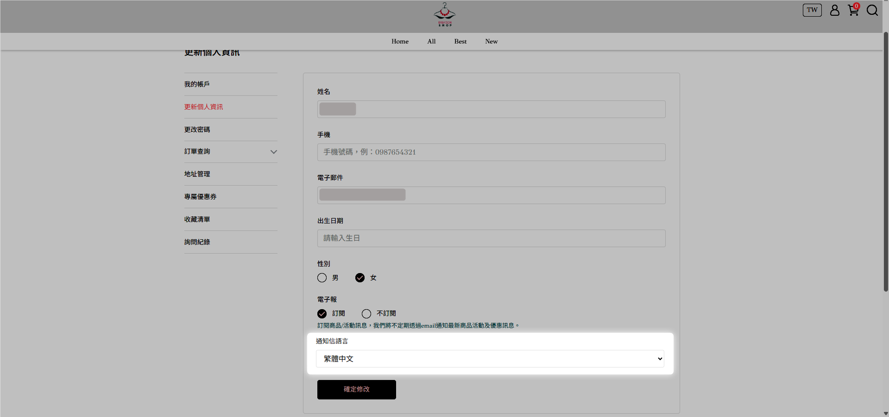Viewport: 889px width, 417px height.
Task: Click the cart badge showing 0 items
Action: click(x=856, y=6)
